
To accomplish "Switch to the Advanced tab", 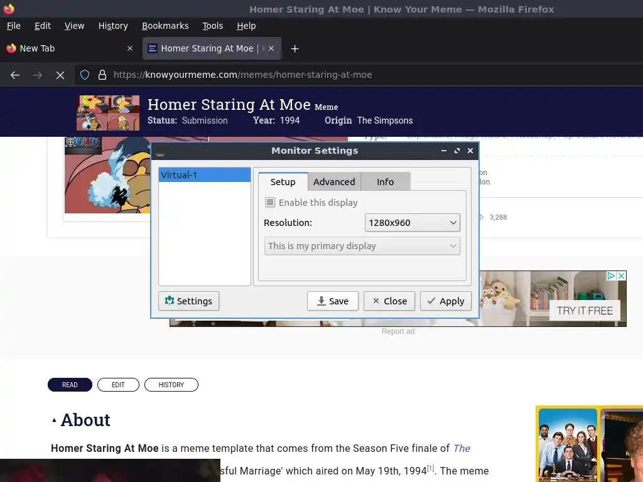I will tap(334, 182).
